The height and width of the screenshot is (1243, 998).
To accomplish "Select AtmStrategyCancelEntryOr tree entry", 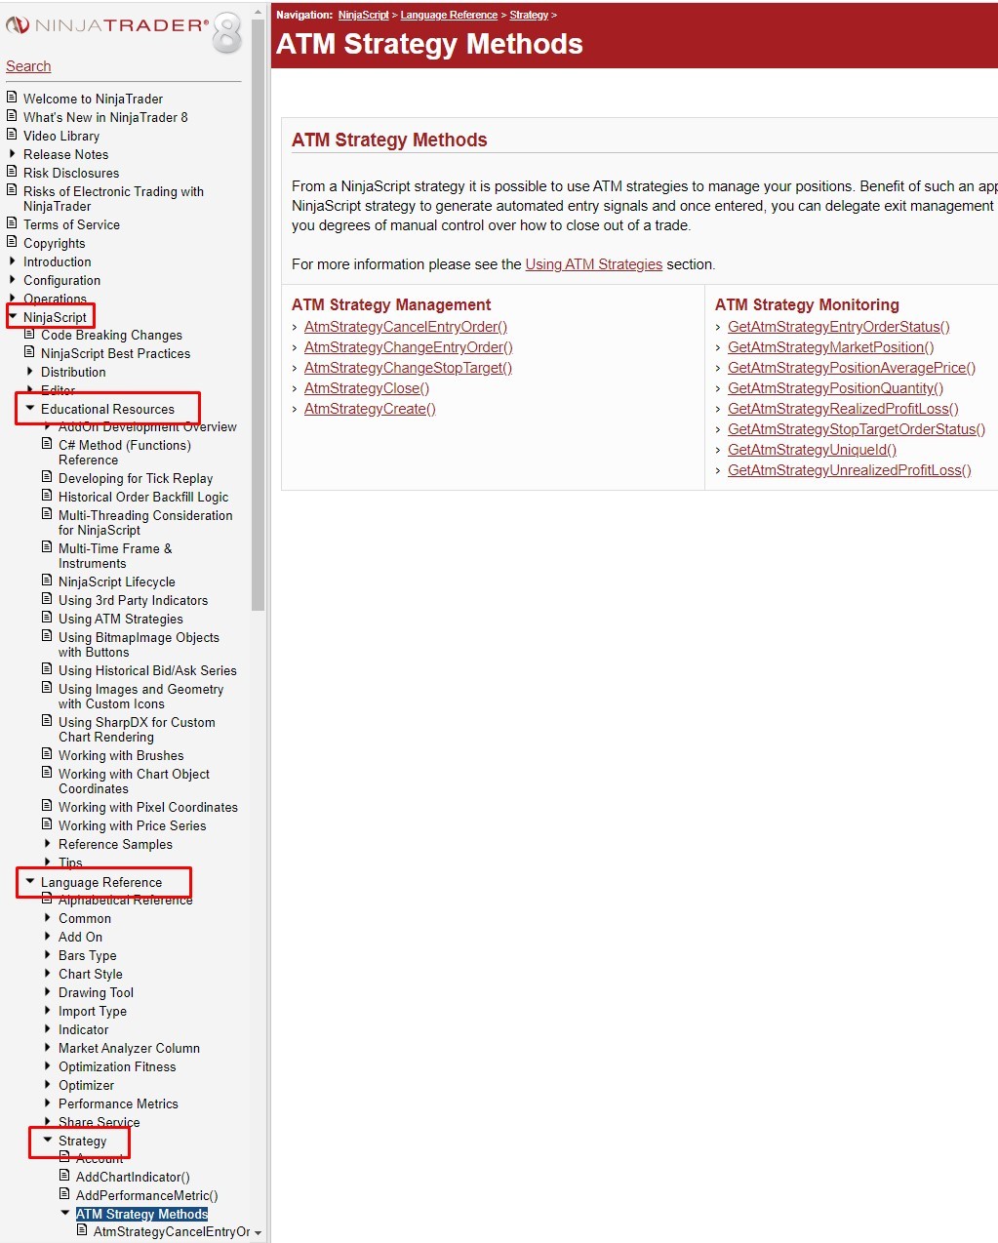I will pos(172,1232).
